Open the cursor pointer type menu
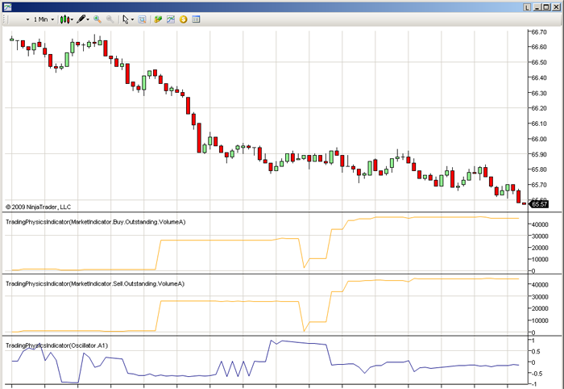 (128, 19)
